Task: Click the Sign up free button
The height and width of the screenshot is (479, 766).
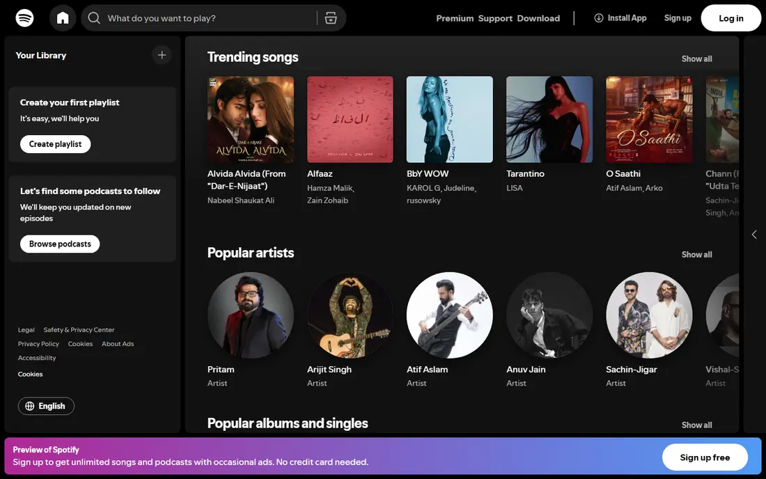Action: pyautogui.click(x=705, y=457)
